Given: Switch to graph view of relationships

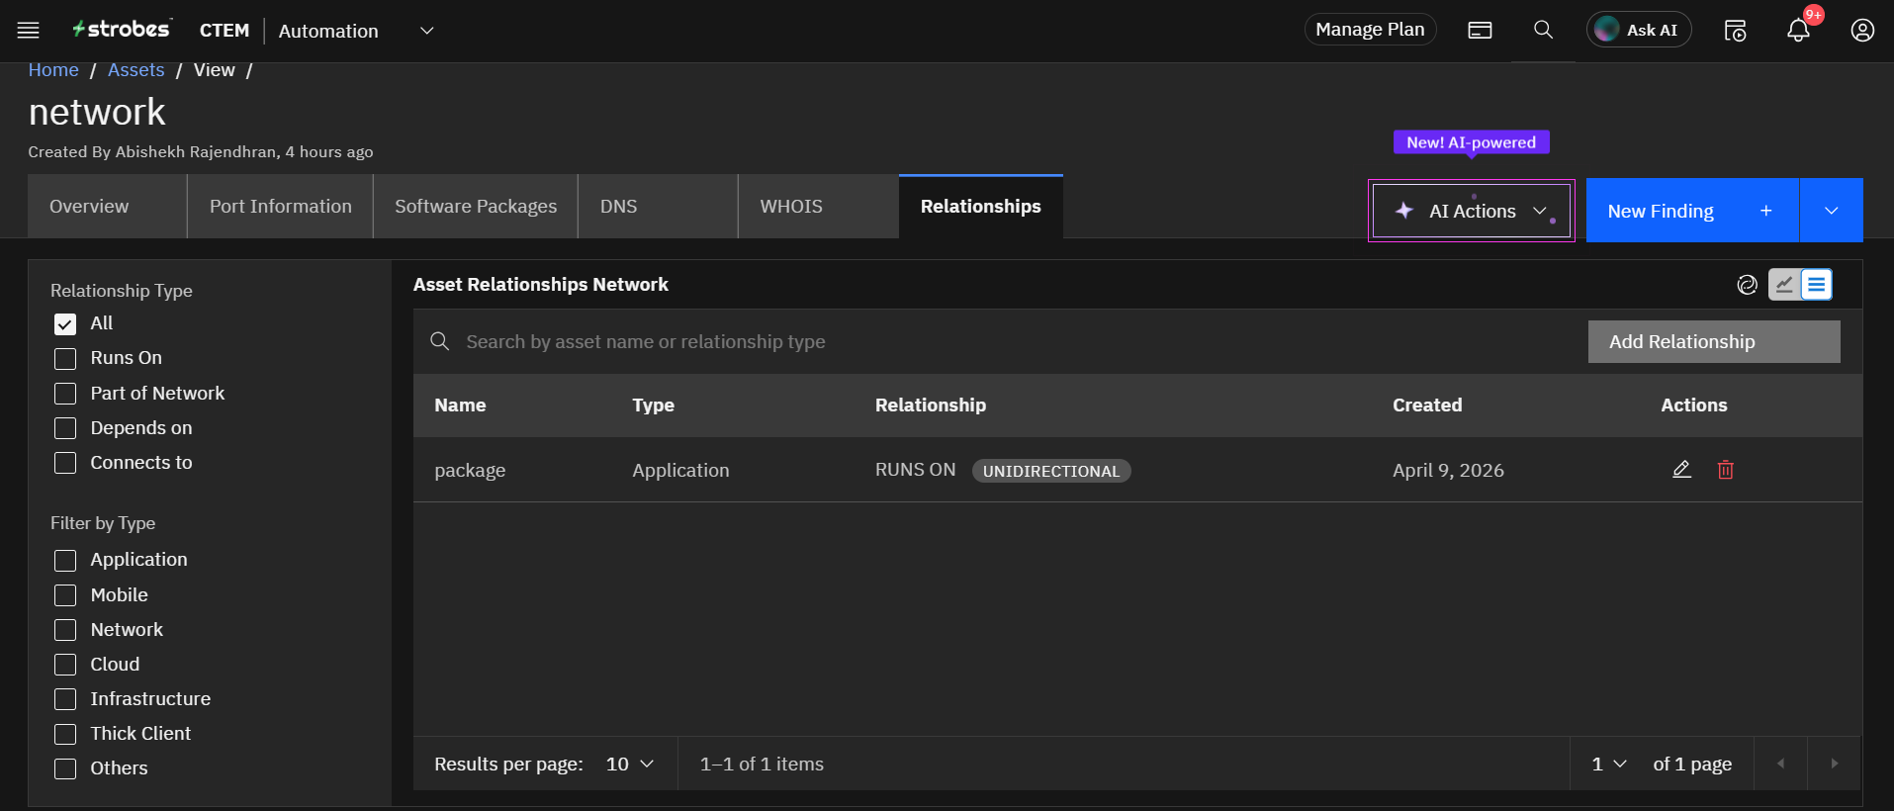Looking at the screenshot, I should pyautogui.click(x=1783, y=285).
